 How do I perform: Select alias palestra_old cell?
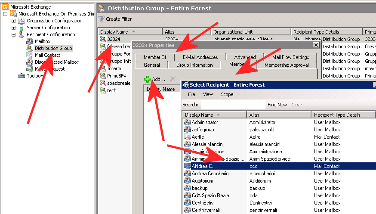click(262, 130)
